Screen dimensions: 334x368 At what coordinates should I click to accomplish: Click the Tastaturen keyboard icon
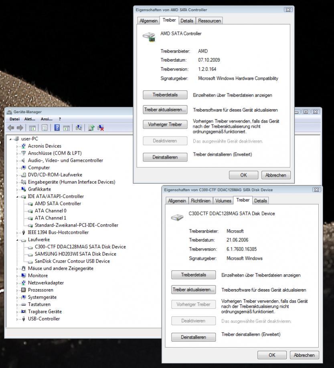(x=23, y=304)
